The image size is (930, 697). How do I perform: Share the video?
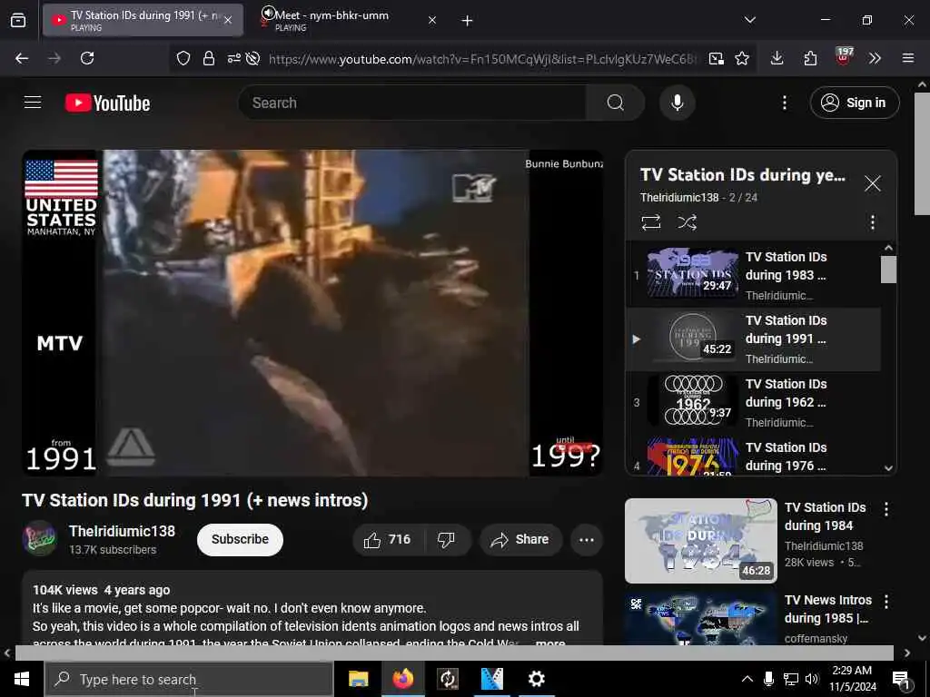click(520, 539)
